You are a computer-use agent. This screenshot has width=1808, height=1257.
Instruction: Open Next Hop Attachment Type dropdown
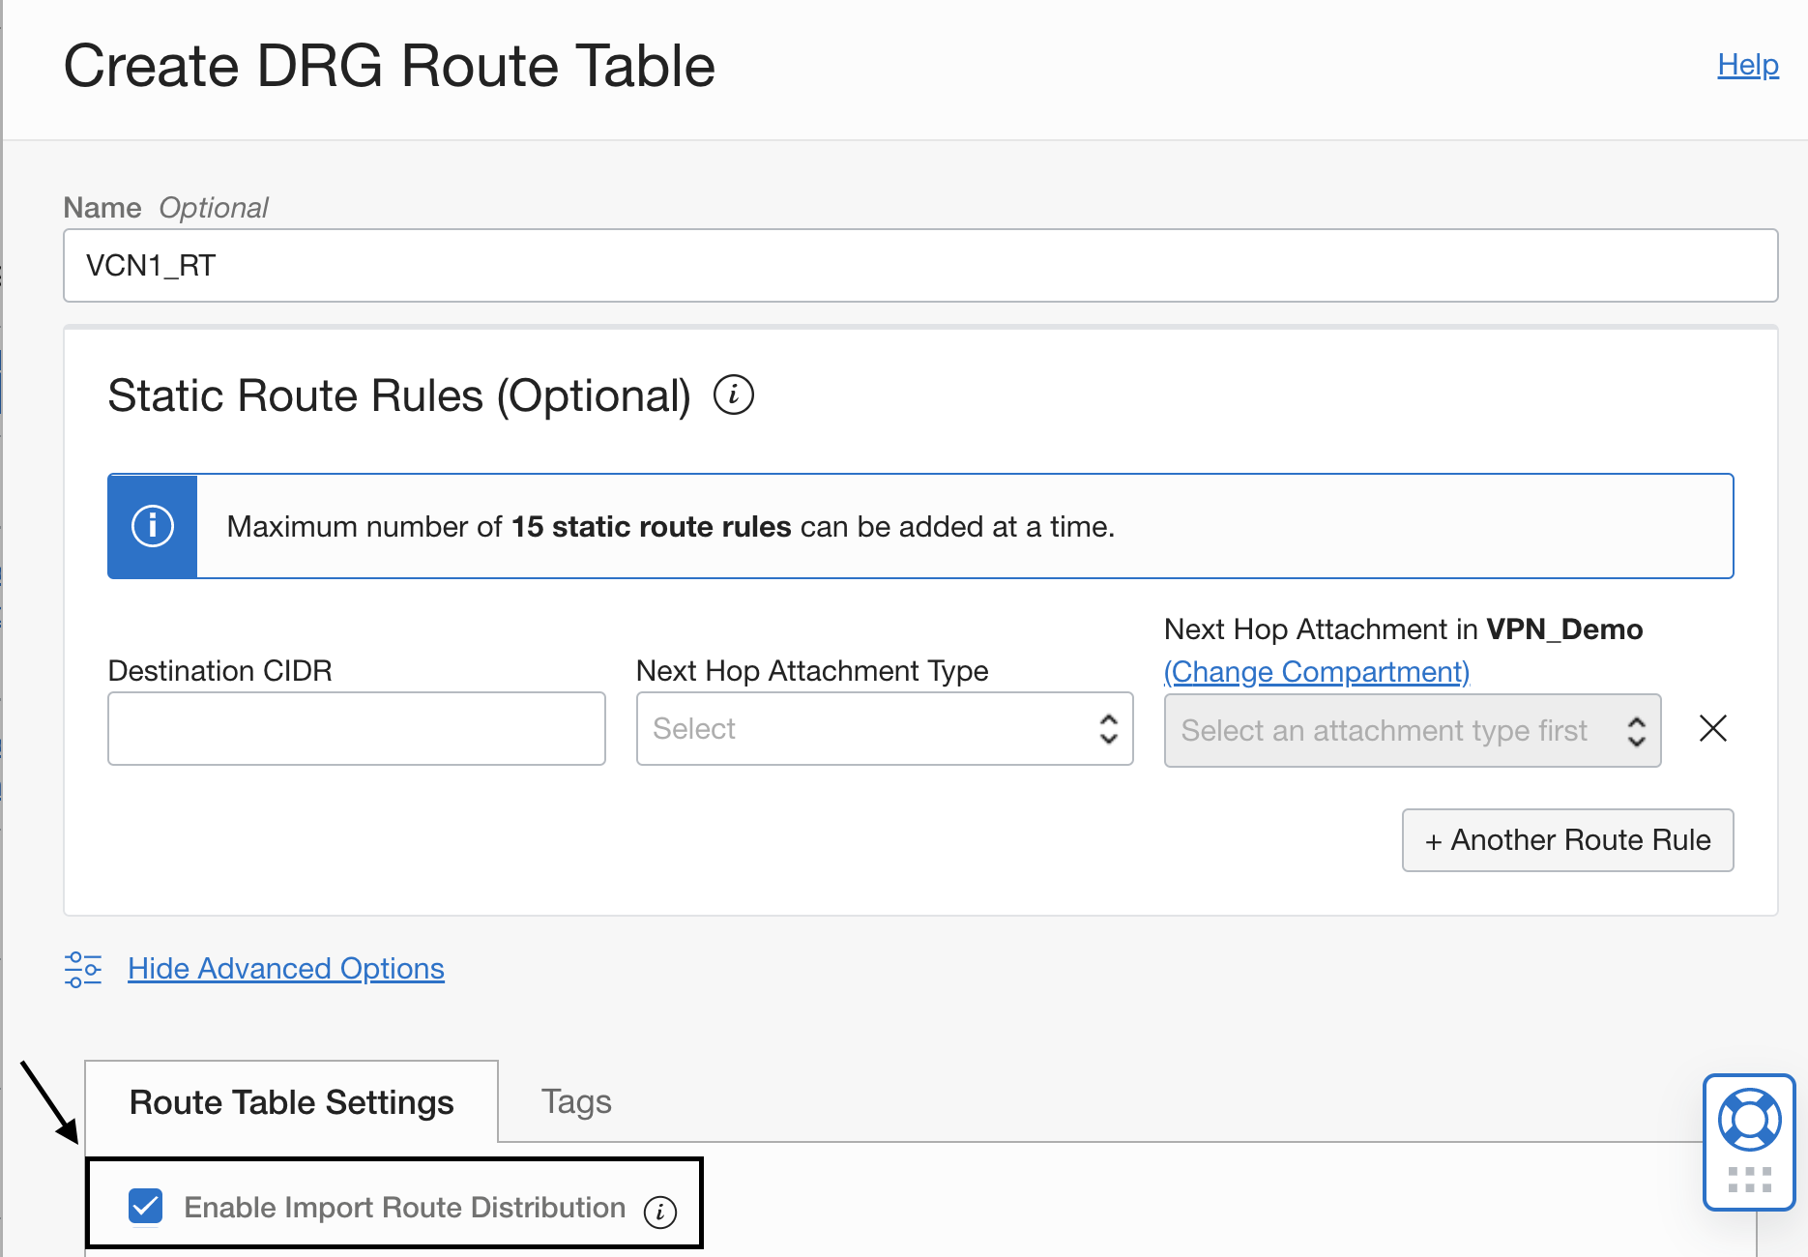(x=884, y=729)
